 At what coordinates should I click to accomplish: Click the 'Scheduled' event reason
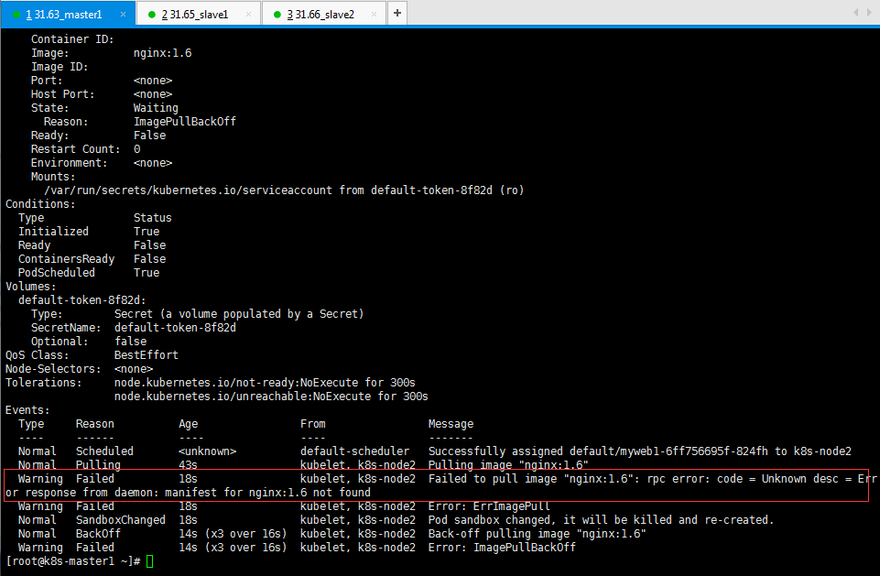pos(104,451)
